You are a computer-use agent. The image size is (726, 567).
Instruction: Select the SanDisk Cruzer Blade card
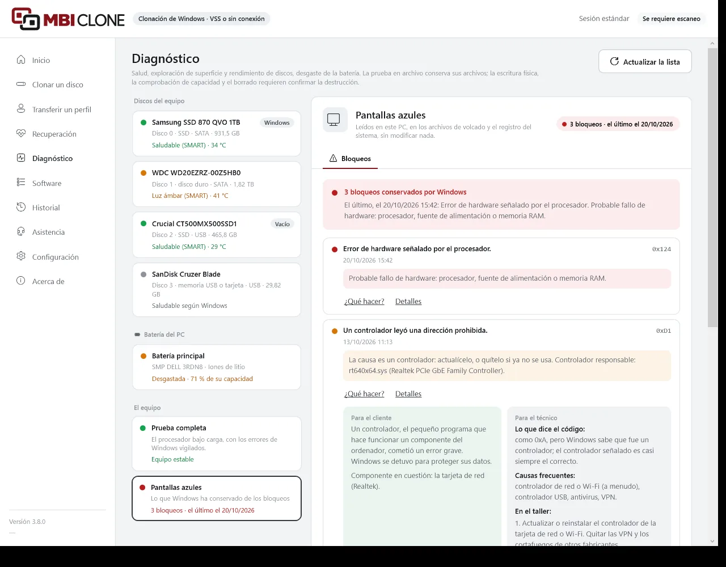point(217,290)
